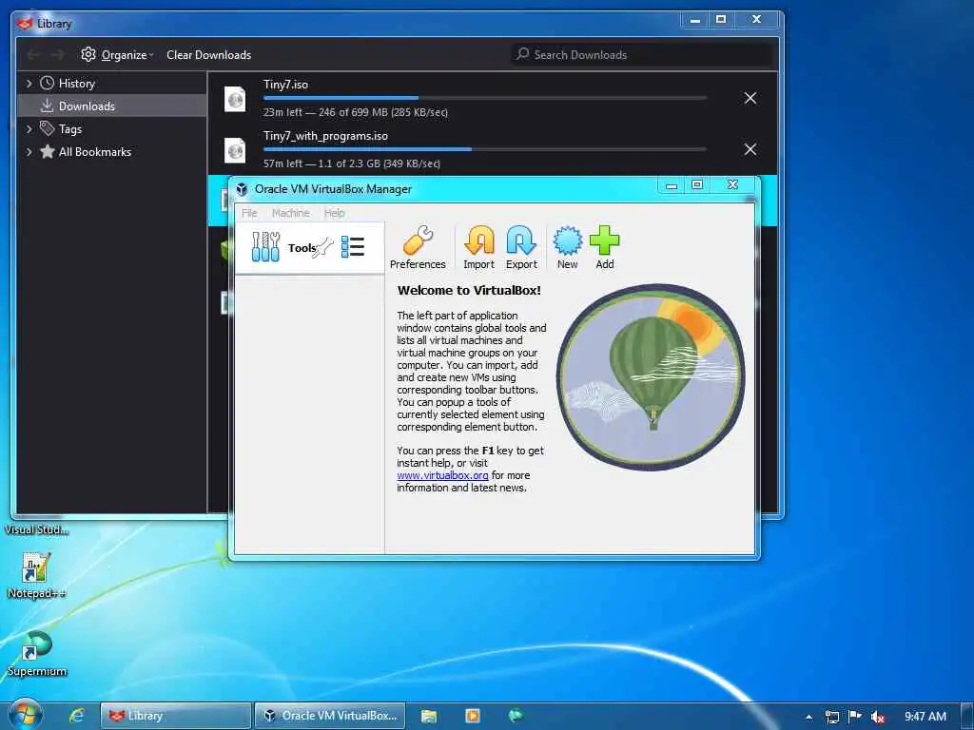Cancel the Tiny7_with_programs.iso download
Image resolution: width=974 pixels, height=730 pixels.
[x=750, y=149]
